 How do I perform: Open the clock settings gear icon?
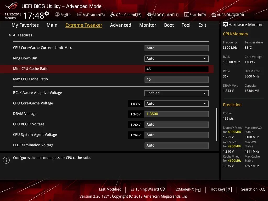tap(47, 13)
